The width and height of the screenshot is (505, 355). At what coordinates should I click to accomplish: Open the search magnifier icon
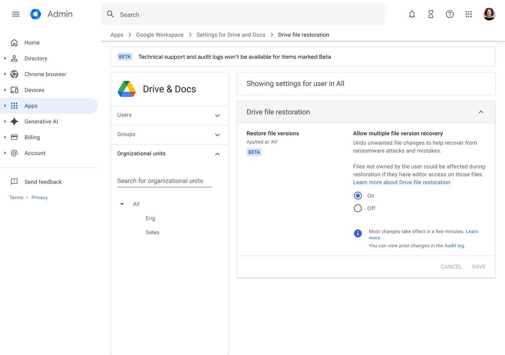tap(110, 14)
